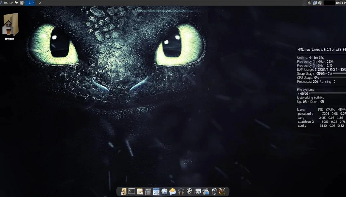
Task: Launch the webcam icon in the dock
Action: (214, 191)
